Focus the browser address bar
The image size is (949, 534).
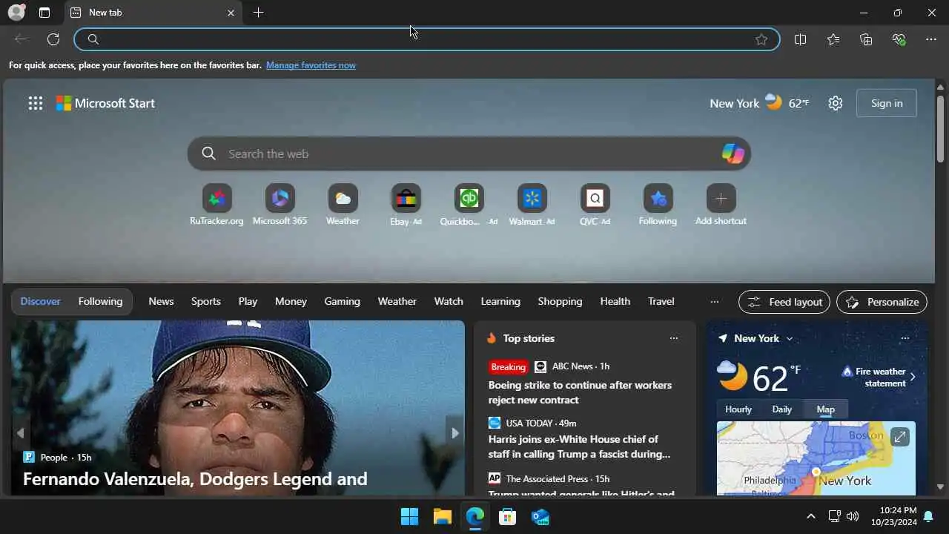[x=426, y=39]
